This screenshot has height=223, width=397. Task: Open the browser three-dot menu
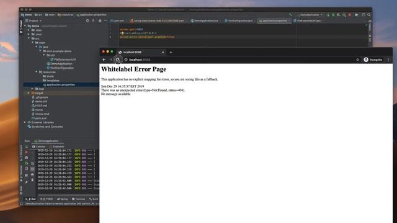click(x=388, y=59)
